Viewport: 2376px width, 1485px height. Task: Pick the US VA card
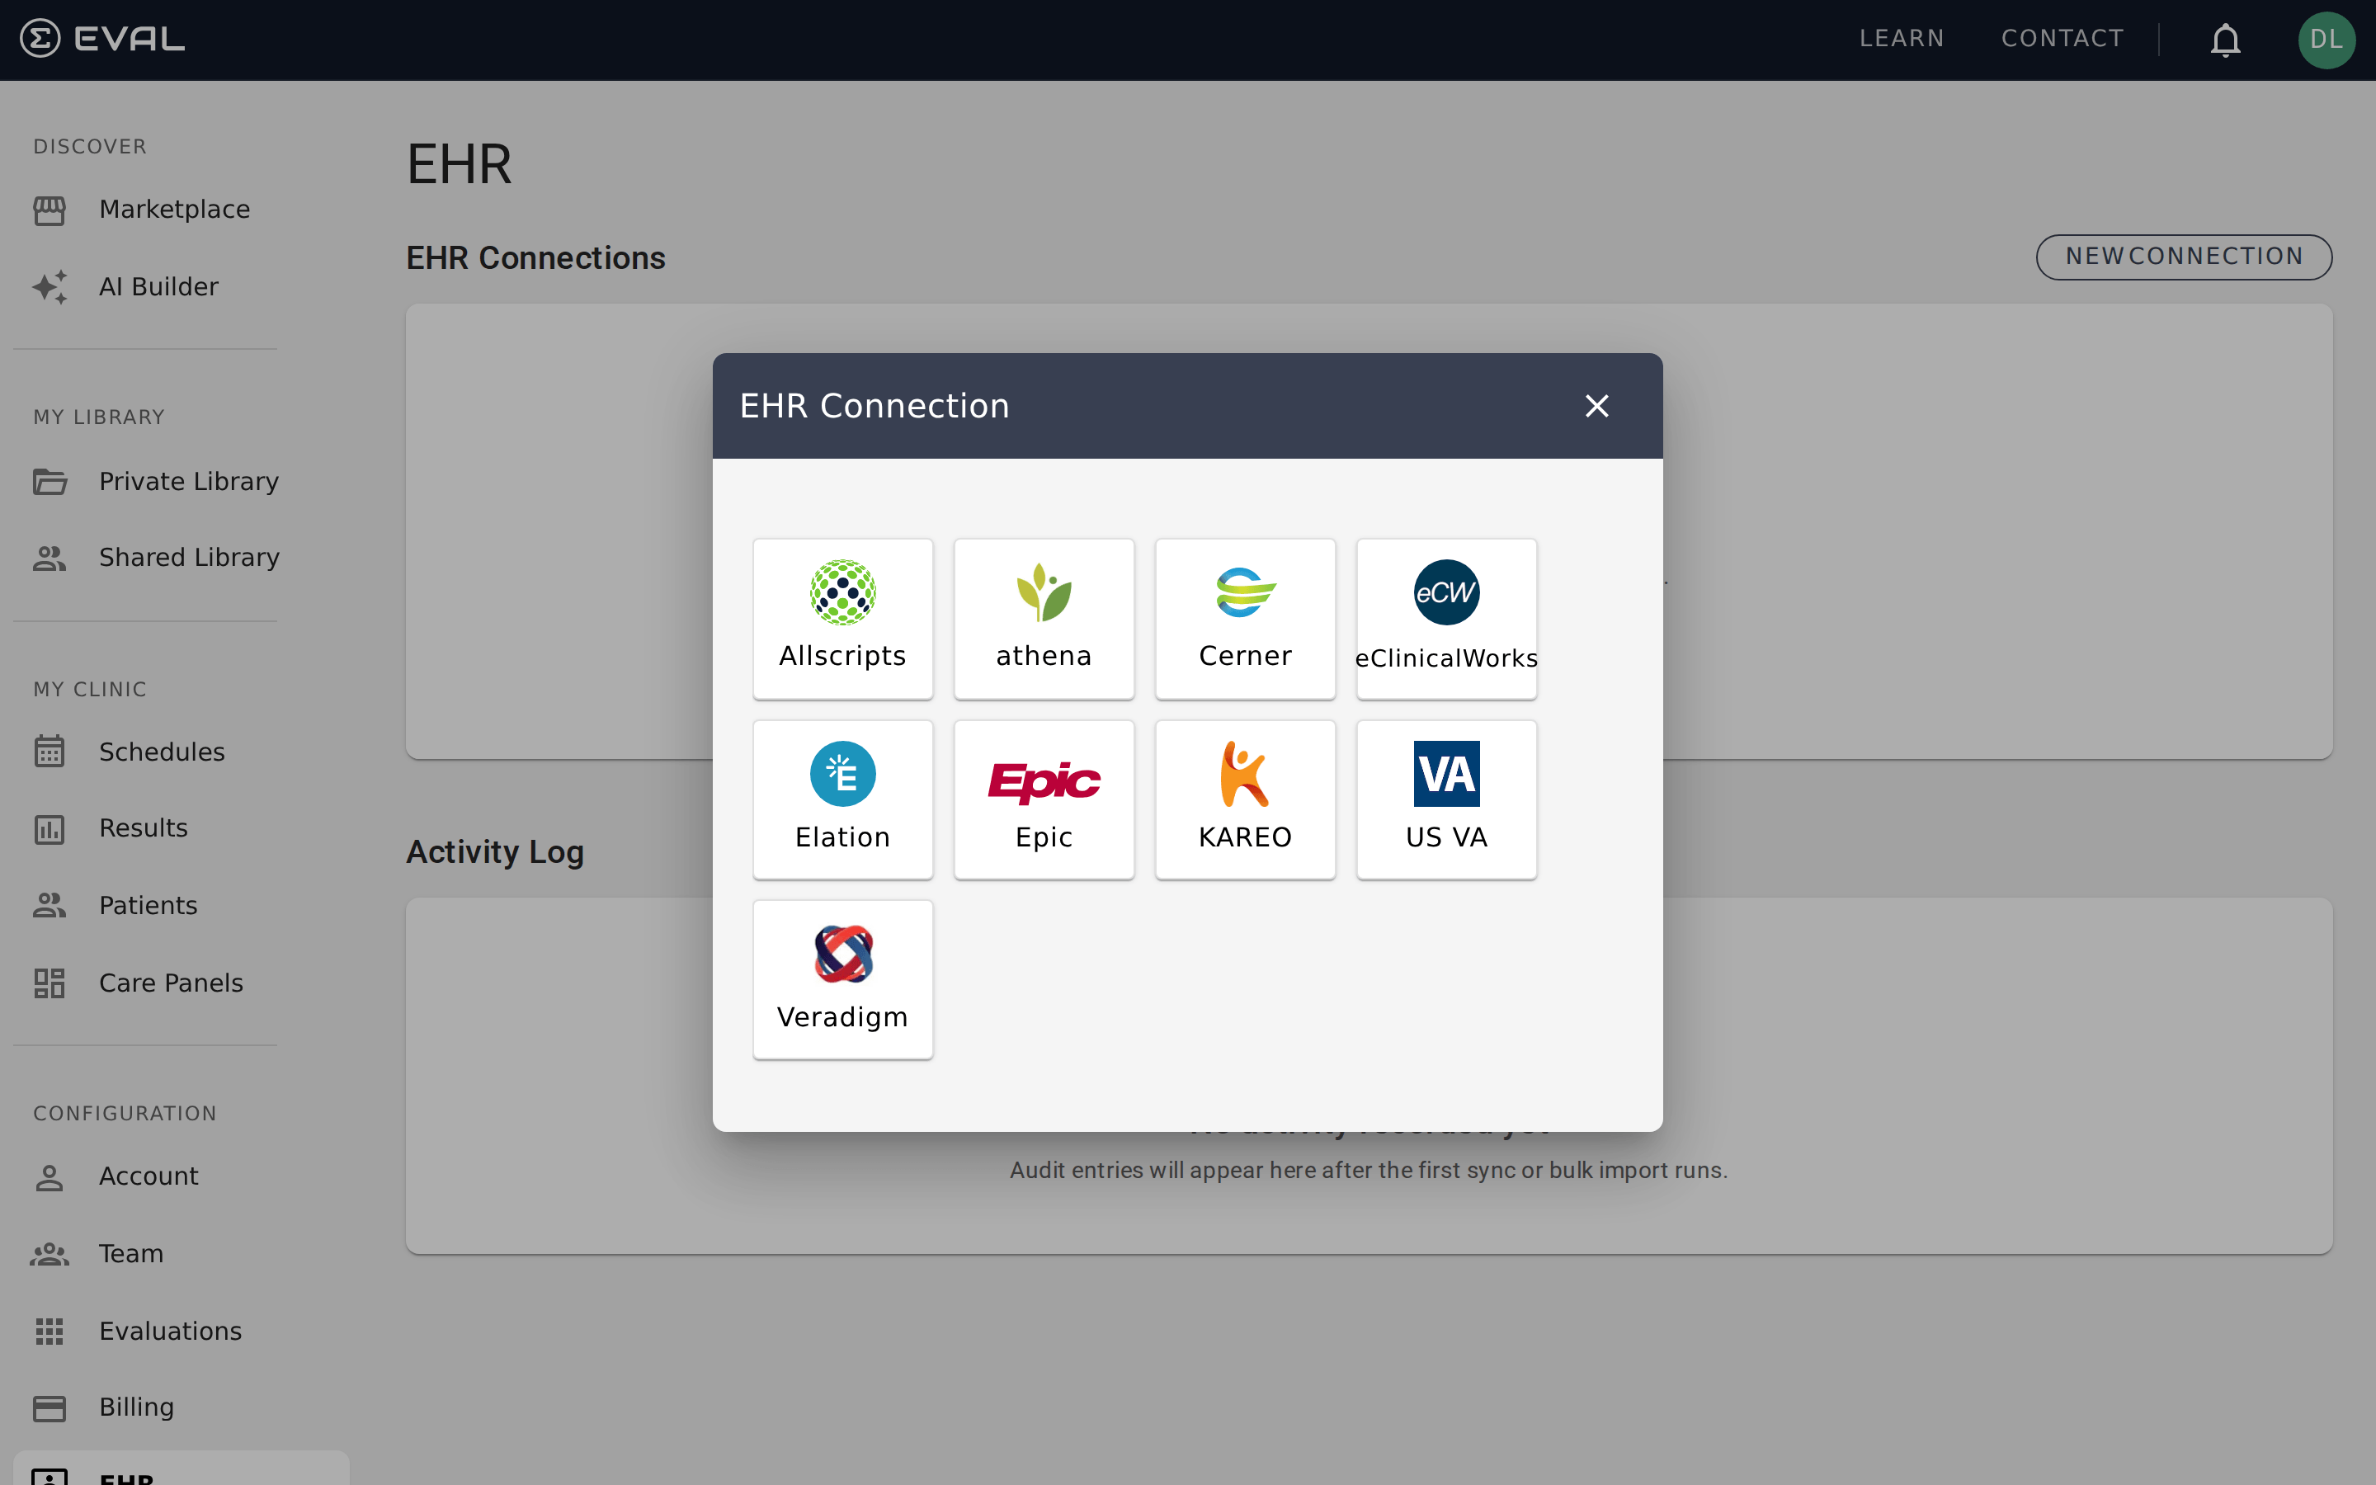[x=1446, y=799]
